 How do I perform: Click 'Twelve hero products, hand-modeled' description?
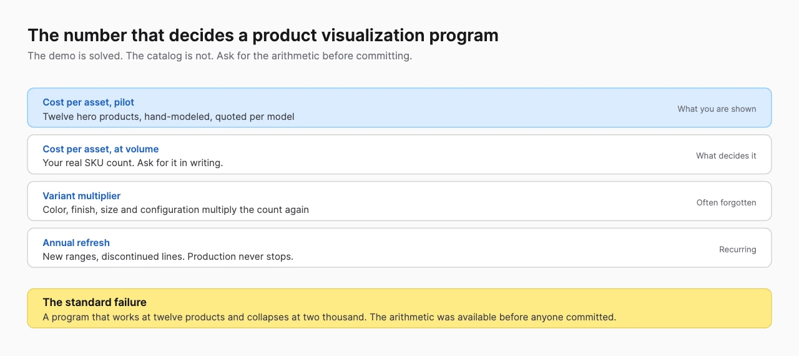[x=169, y=117]
